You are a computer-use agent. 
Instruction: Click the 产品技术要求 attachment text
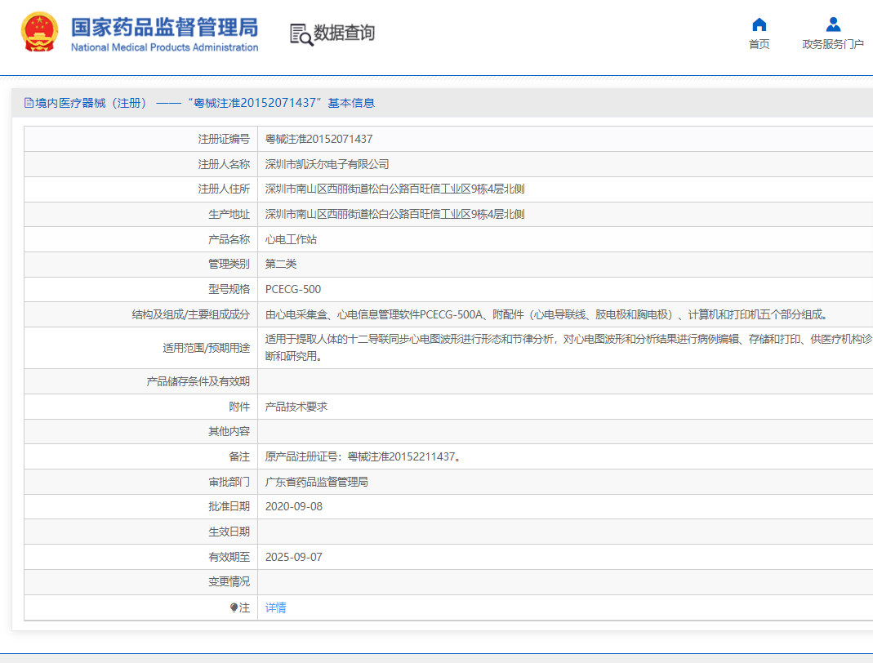click(296, 407)
